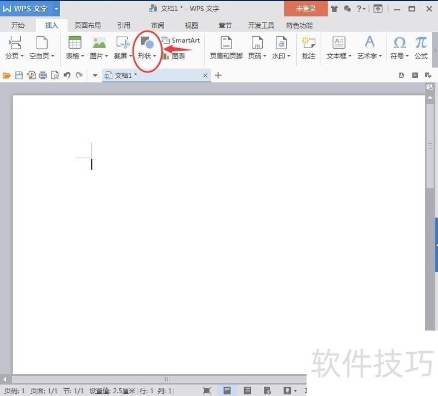
Task: Redo the last action
Action: tap(79, 75)
